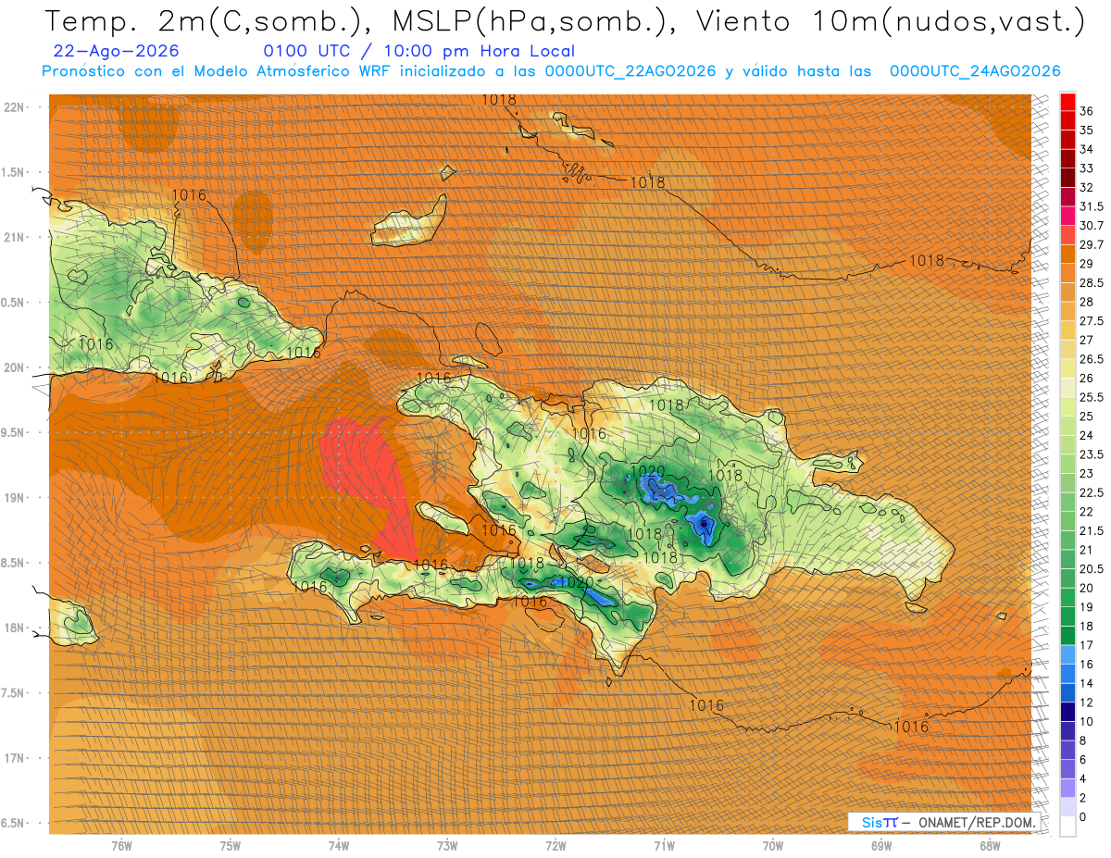Click the "70W" longitude label

tap(773, 845)
